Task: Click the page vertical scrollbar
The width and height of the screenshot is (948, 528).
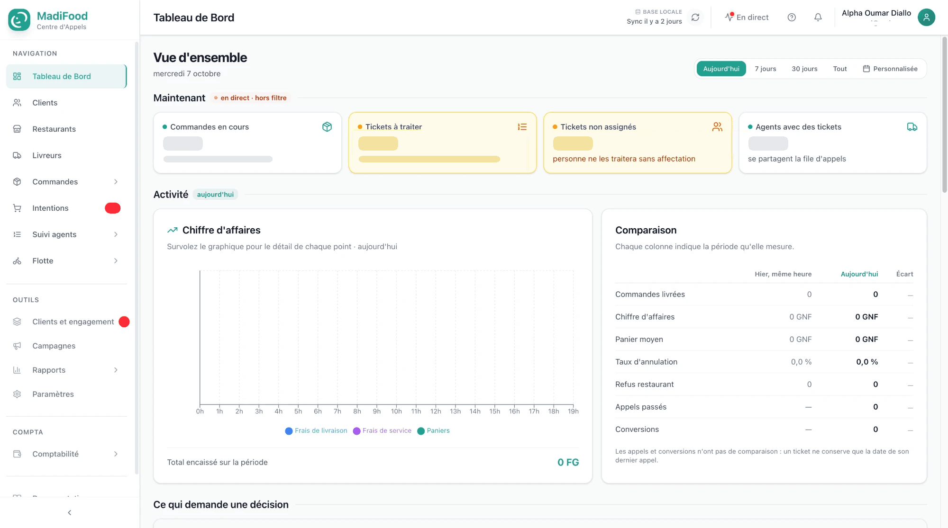Action: pos(944,115)
